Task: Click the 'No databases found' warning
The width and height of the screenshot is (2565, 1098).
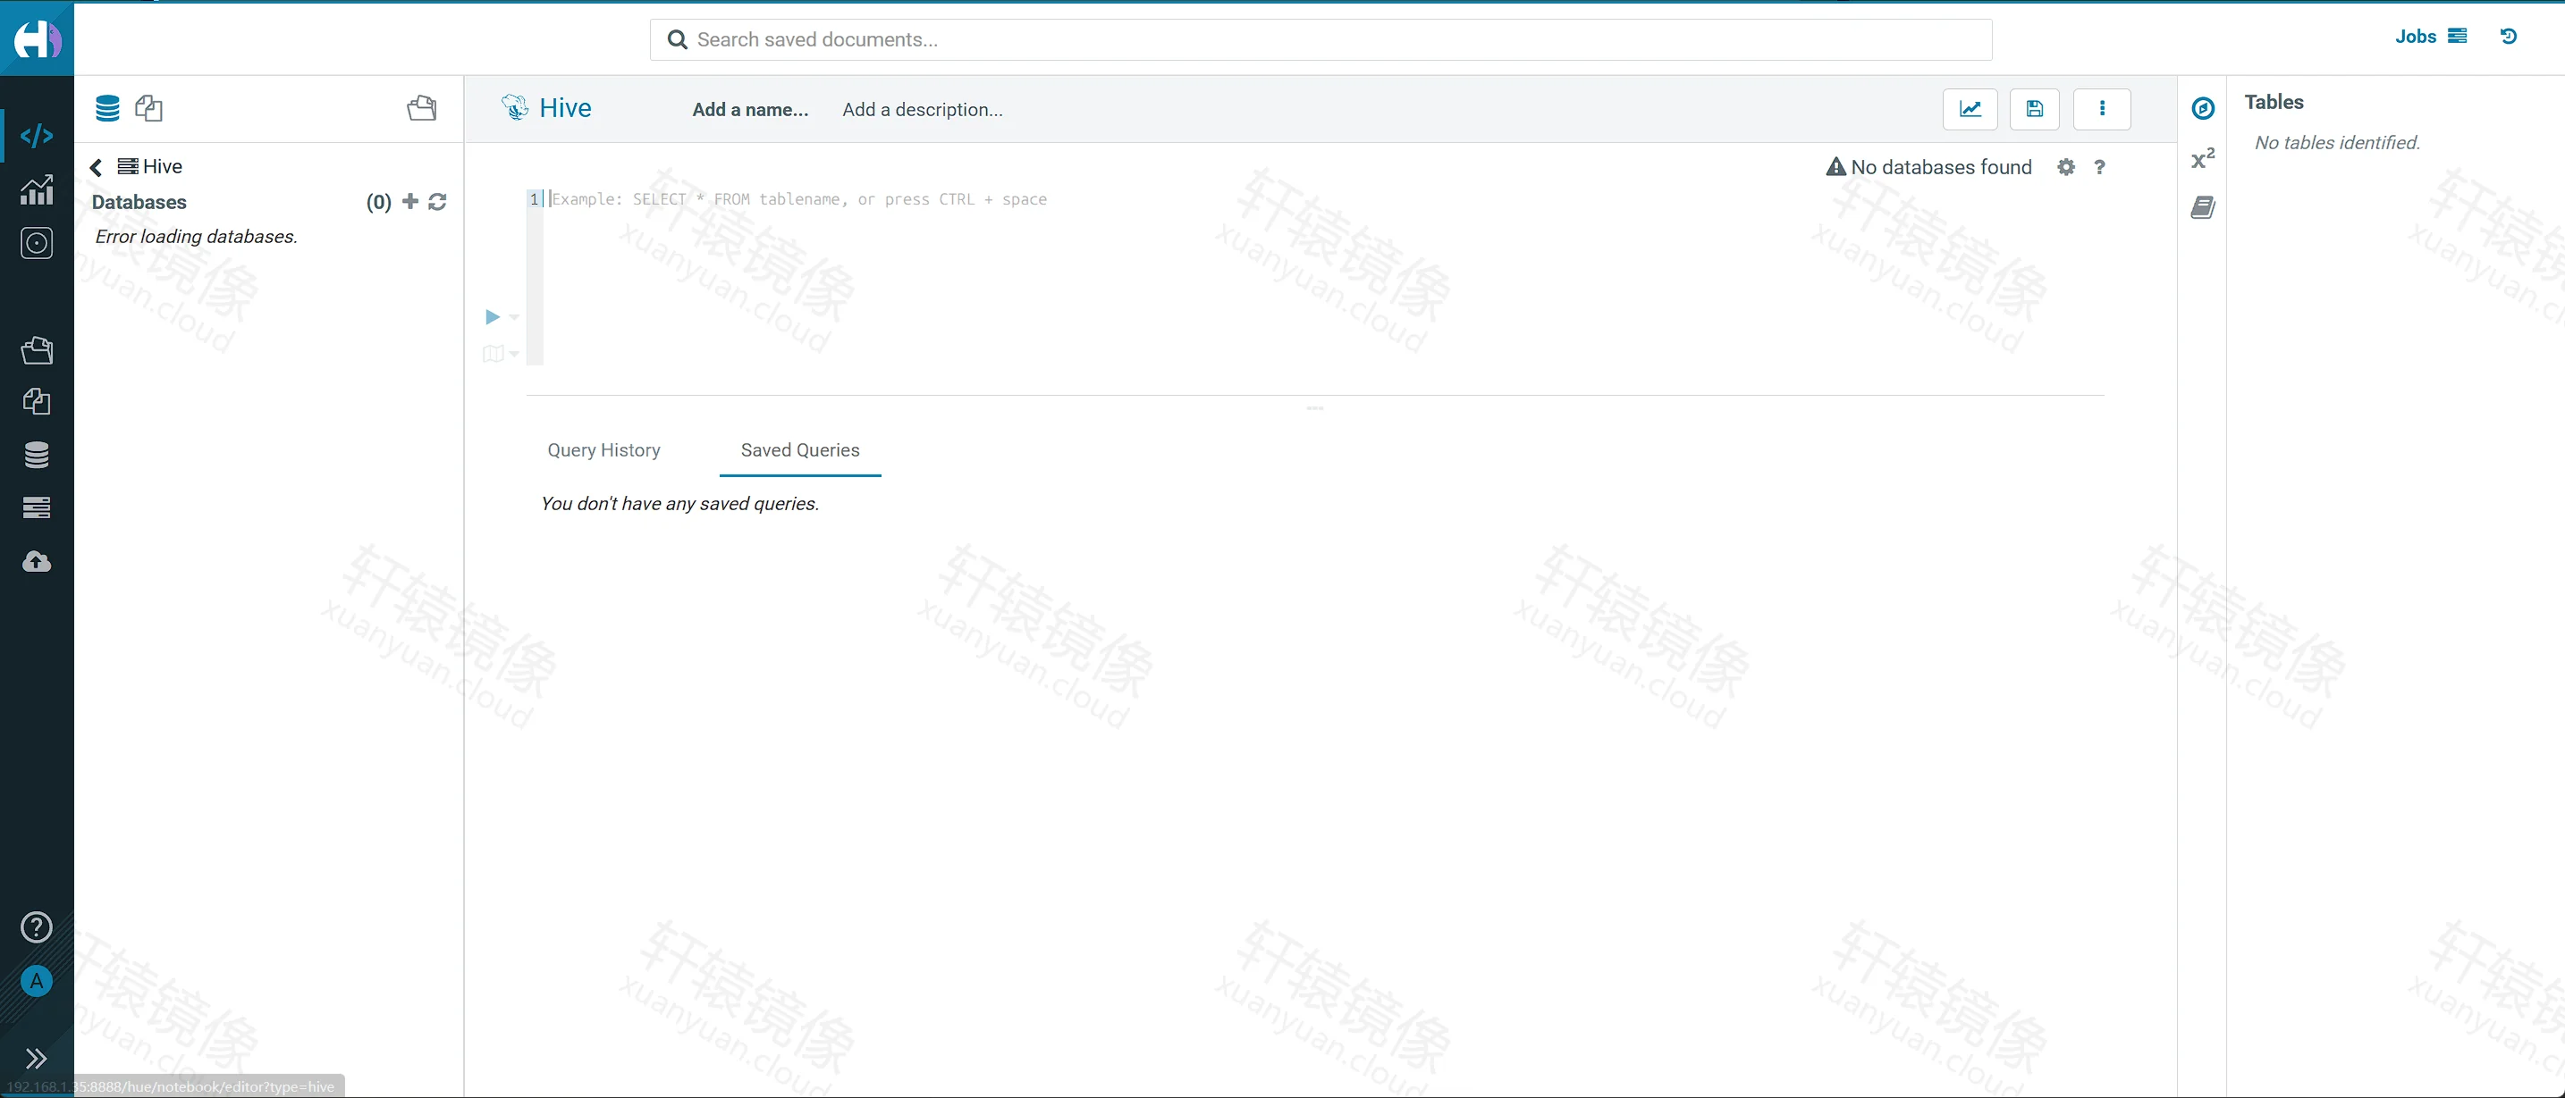Action: pos(1928,167)
